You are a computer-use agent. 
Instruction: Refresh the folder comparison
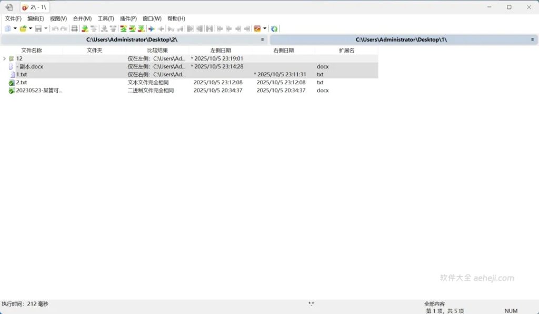click(274, 28)
